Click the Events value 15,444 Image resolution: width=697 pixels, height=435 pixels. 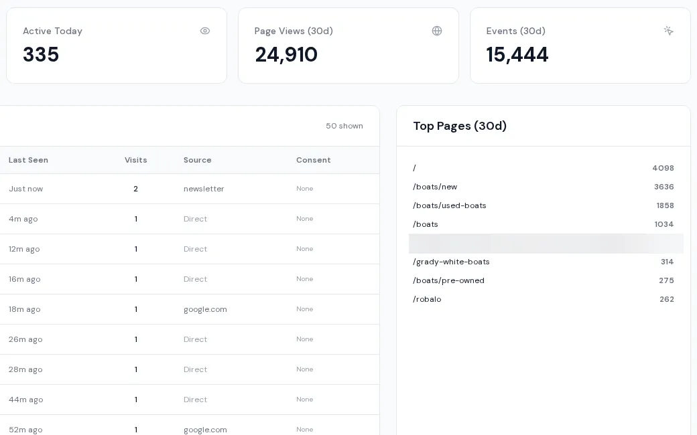[x=517, y=55]
